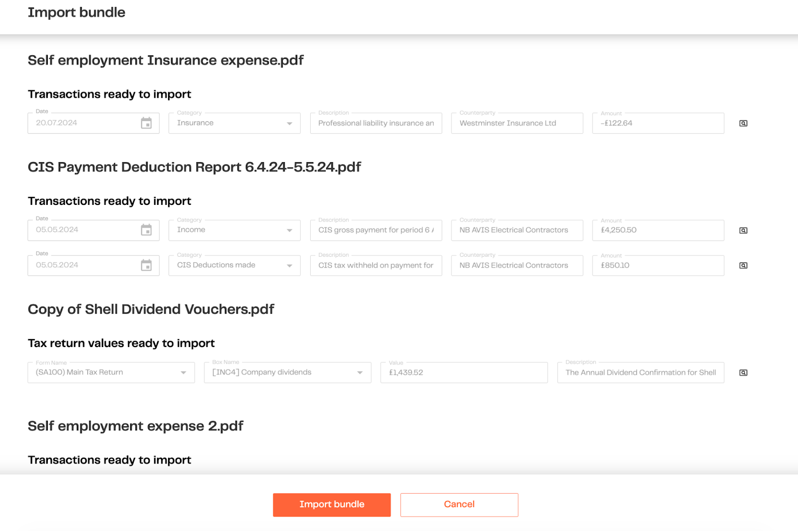The image size is (798, 531).
Task: Edit the -£122.64 amount field
Action: click(x=657, y=123)
